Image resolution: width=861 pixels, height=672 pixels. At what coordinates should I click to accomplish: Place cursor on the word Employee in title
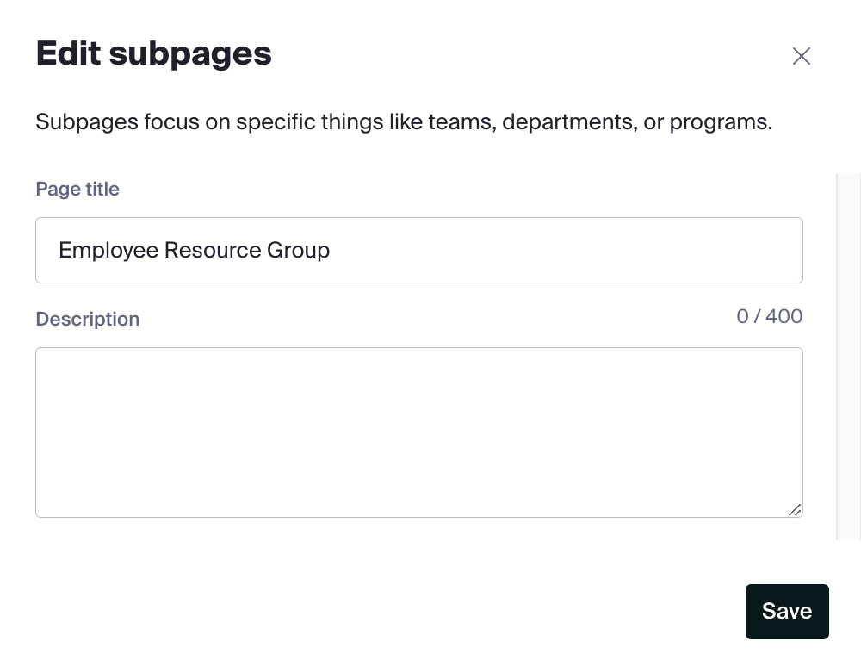tap(108, 251)
